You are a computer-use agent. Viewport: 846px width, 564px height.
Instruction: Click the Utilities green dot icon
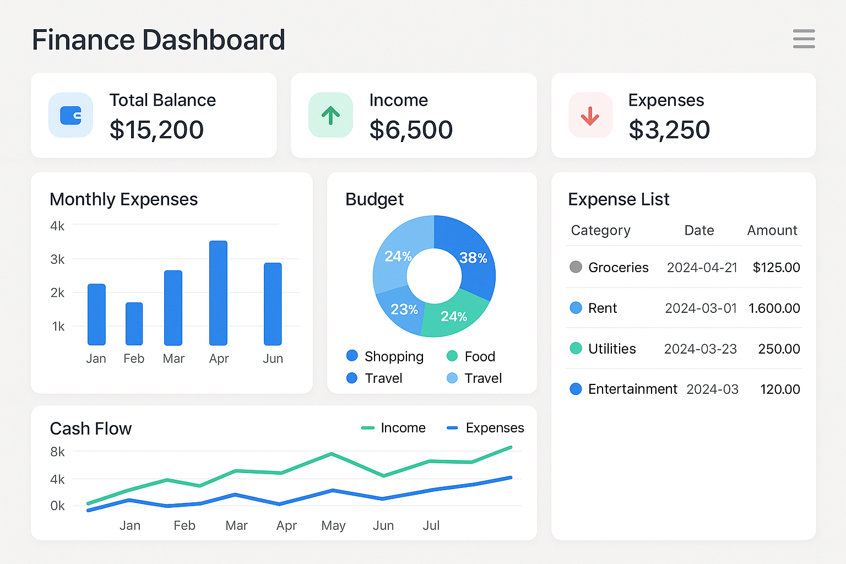point(575,348)
